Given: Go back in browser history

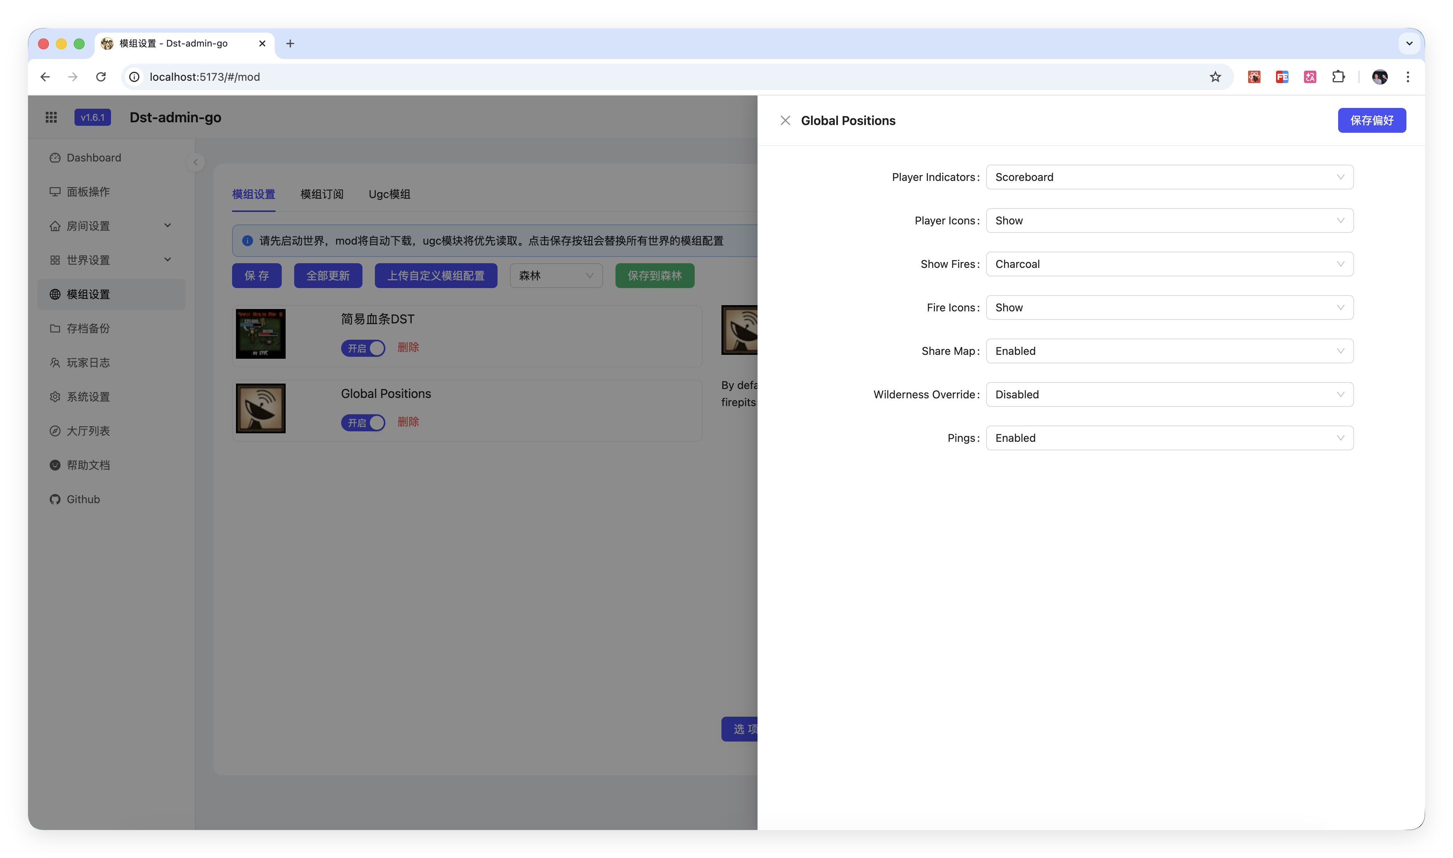Looking at the screenshot, I should coord(45,77).
